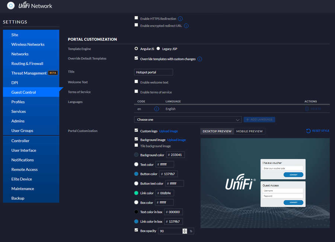Click the UniFi circular logo icon

click(11, 6)
